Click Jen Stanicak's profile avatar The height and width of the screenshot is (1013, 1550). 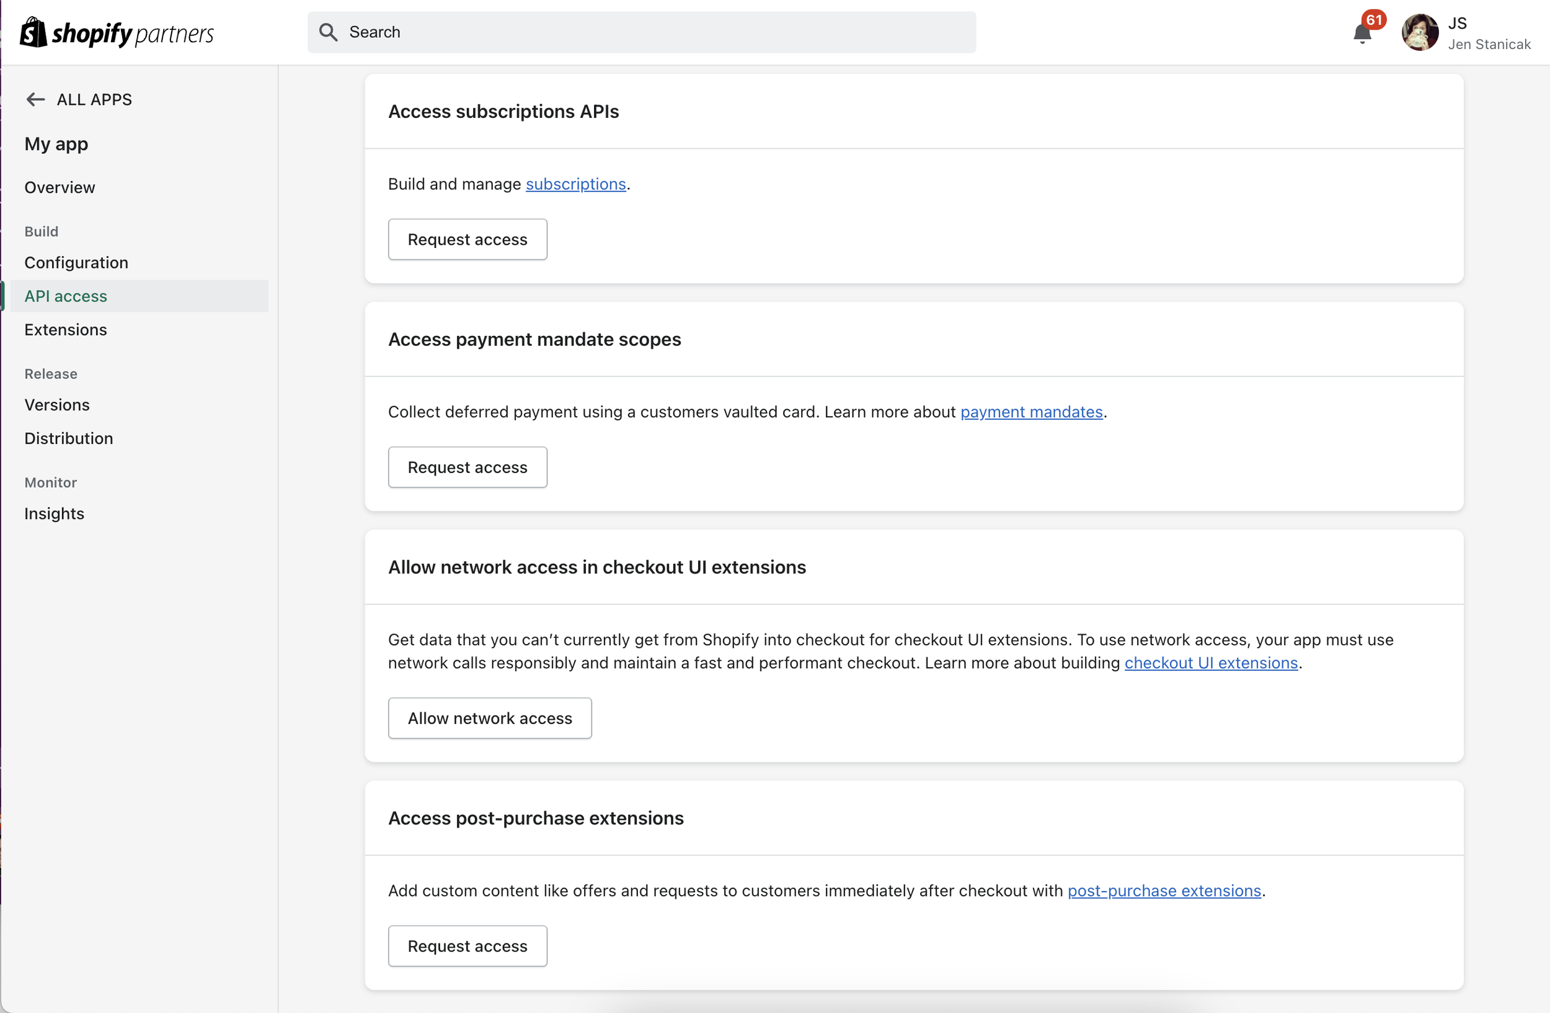coord(1420,33)
